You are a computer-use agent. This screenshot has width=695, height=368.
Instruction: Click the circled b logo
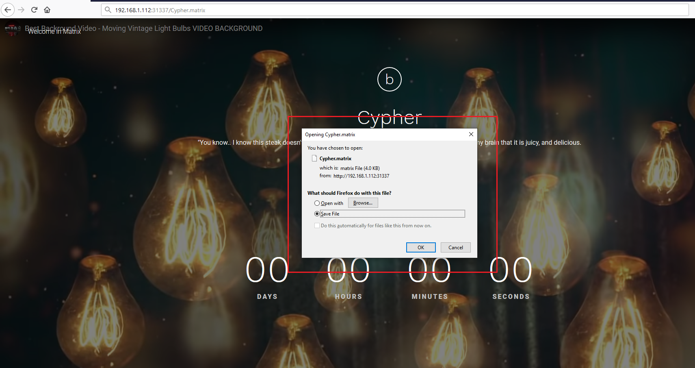click(x=390, y=79)
